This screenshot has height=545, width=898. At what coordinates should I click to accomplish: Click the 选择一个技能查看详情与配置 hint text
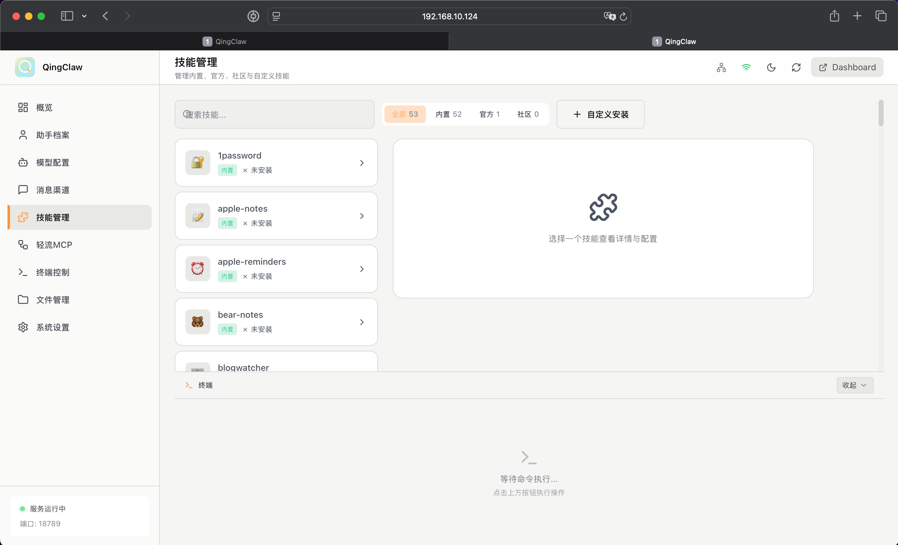click(x=603, y=239)
